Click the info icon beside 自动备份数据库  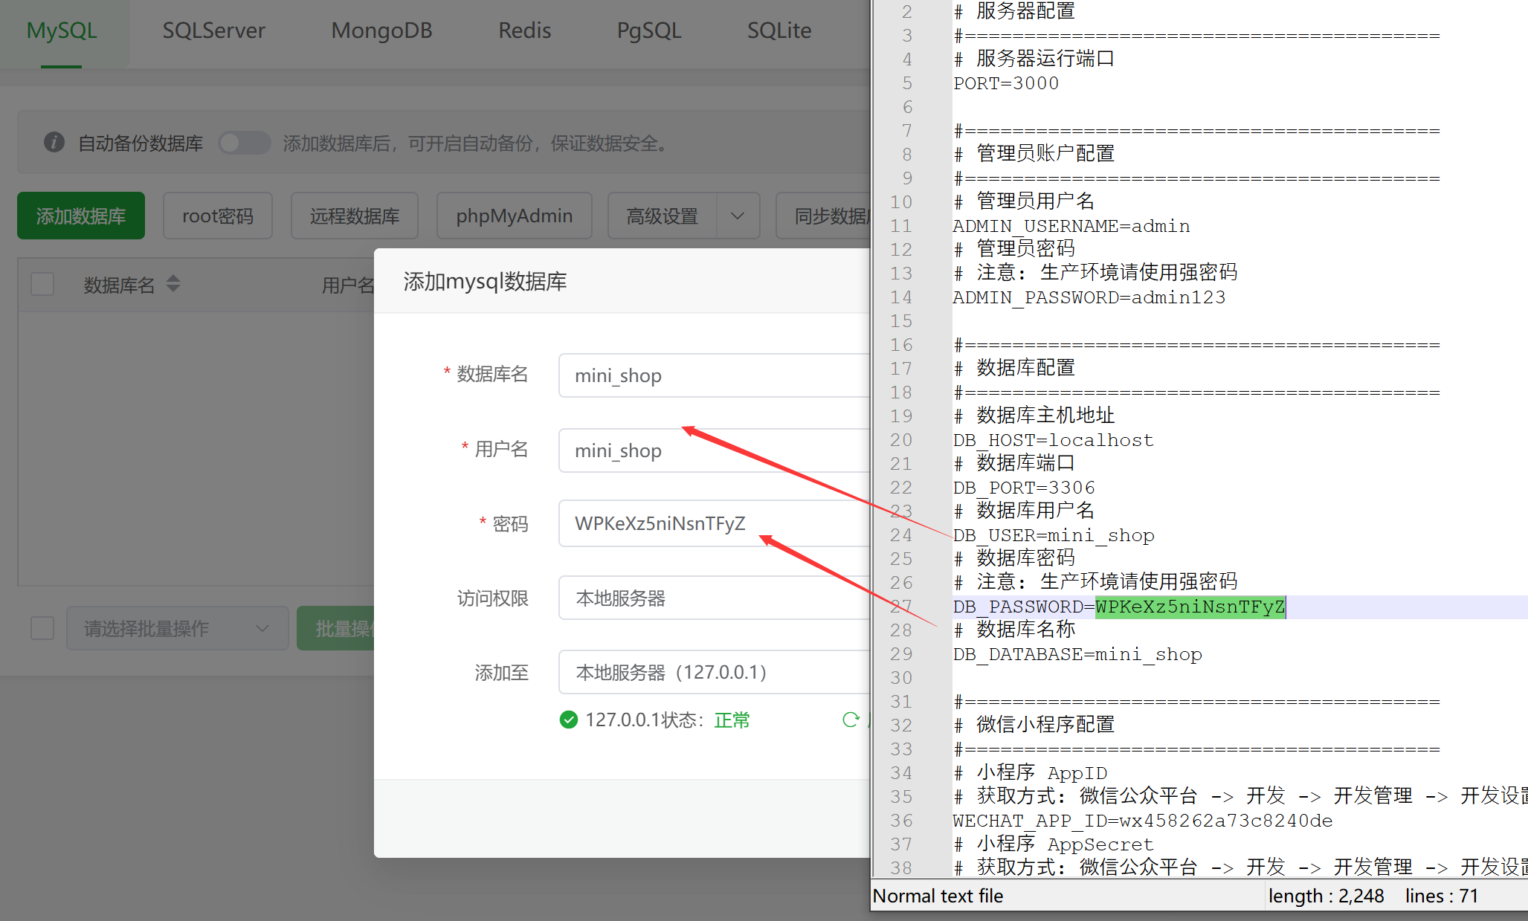54,142
